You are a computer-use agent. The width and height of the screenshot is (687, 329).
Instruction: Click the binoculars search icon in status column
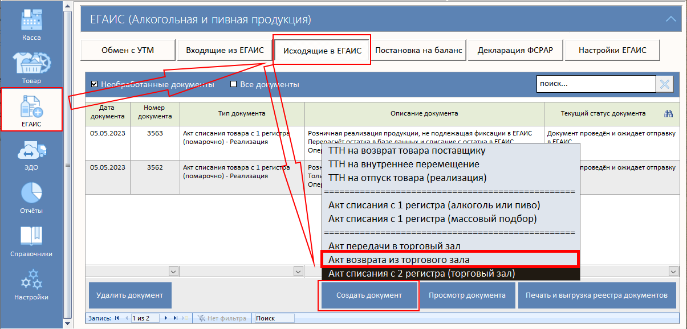[x=669, y=114]
